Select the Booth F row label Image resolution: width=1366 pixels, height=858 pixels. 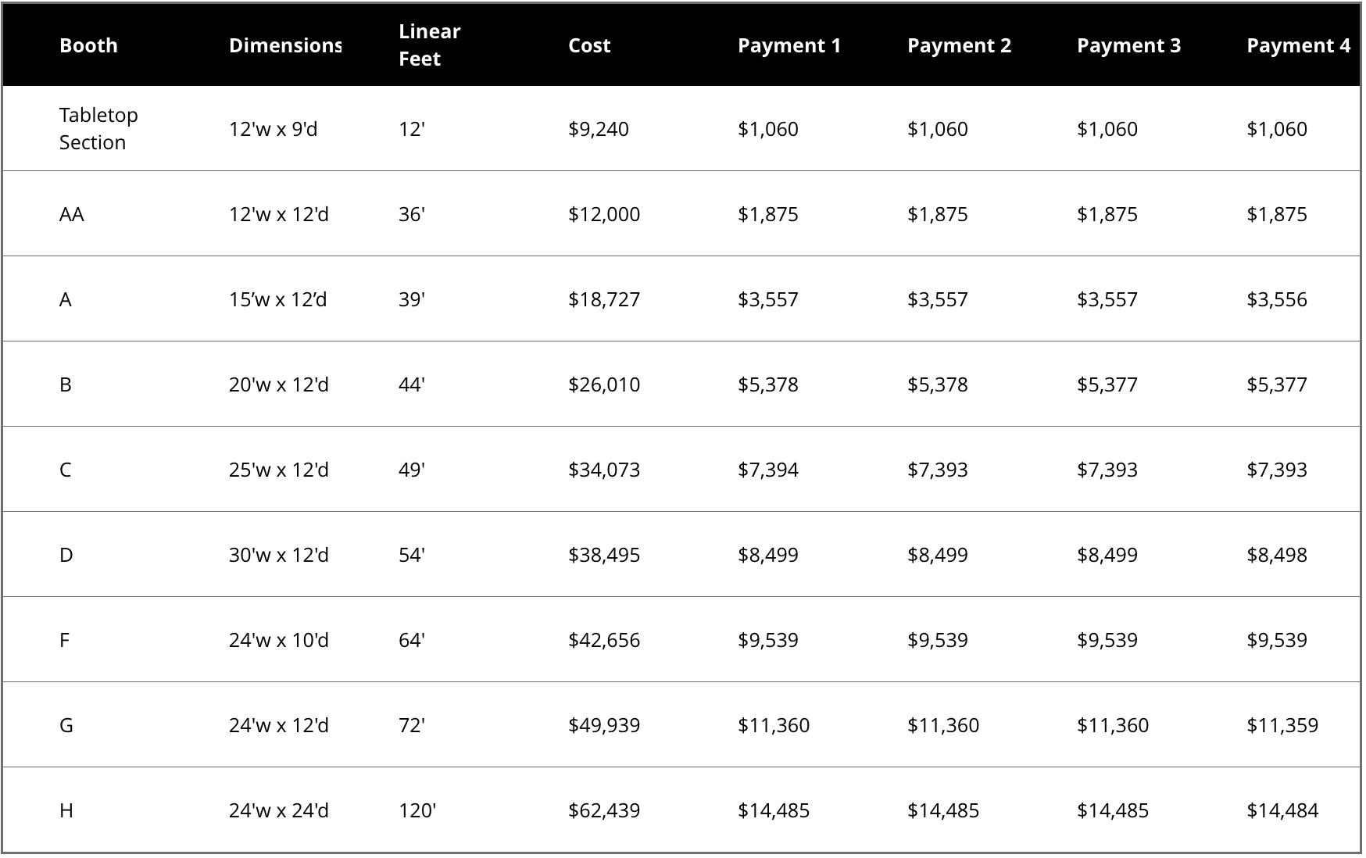click(x=65, y=639)
